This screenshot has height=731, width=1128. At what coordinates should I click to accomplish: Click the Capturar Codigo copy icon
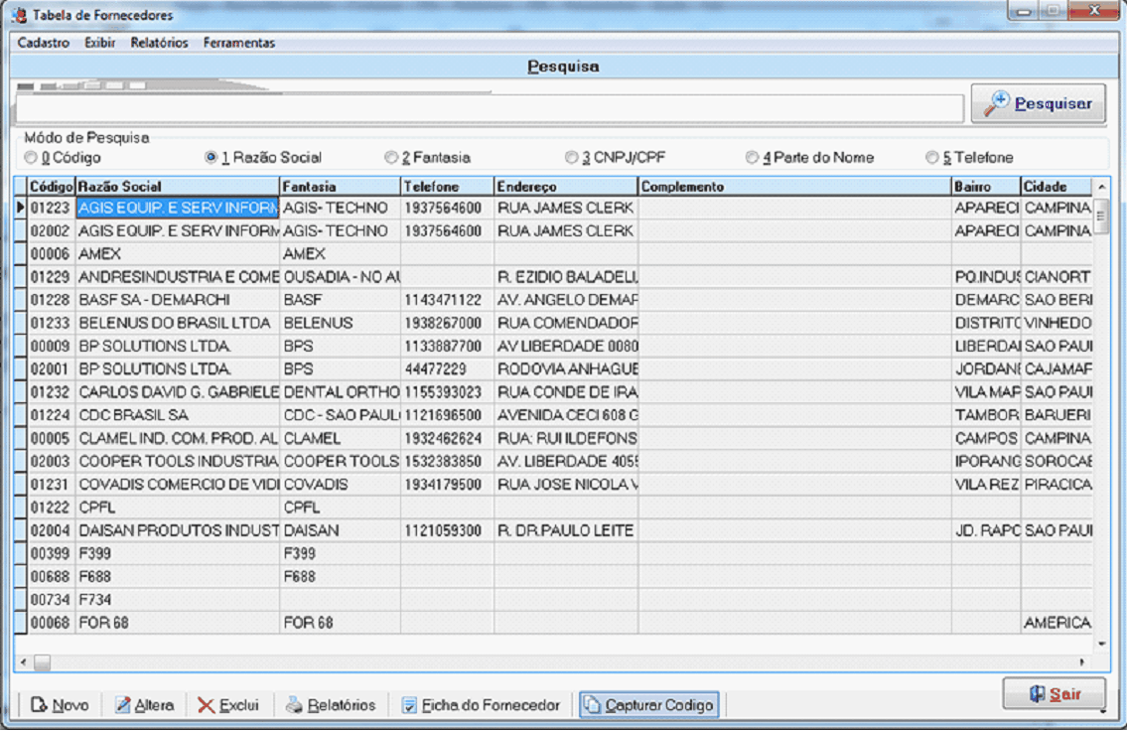click(x=592, y=705)
